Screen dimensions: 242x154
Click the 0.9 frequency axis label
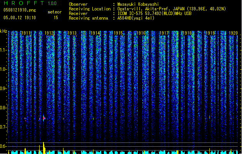coord(3,89)
